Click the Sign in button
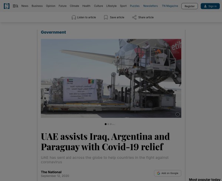 pyautogui.click(x=210, y=6)
